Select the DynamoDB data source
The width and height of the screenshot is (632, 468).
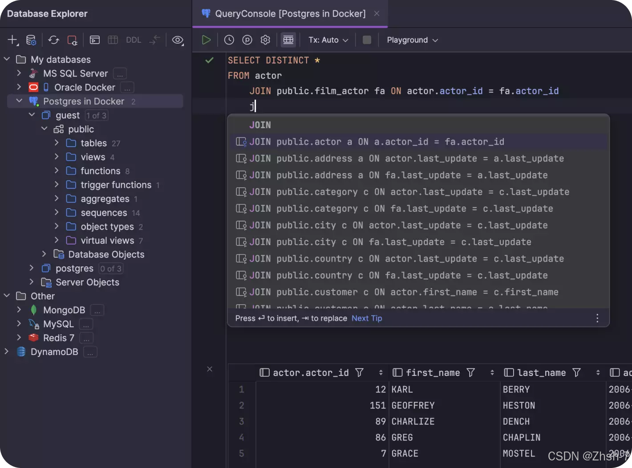tap(54, 352)
